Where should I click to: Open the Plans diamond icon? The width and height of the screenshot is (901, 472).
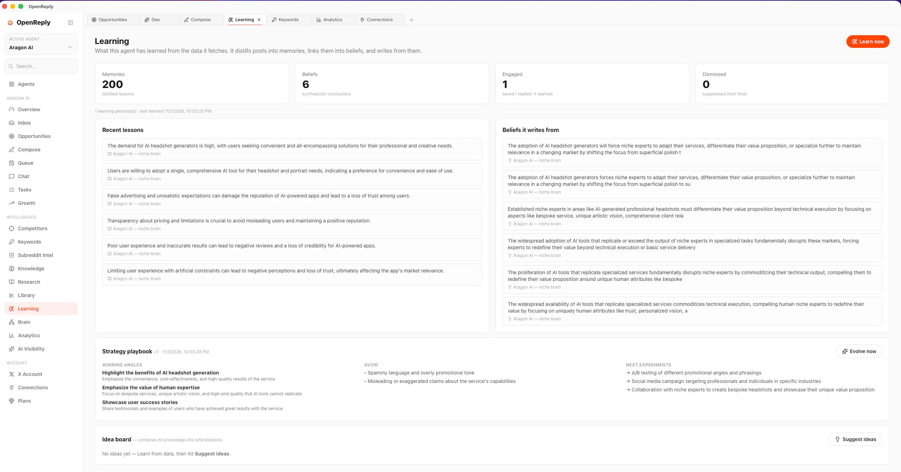click(x=12, y=401)
